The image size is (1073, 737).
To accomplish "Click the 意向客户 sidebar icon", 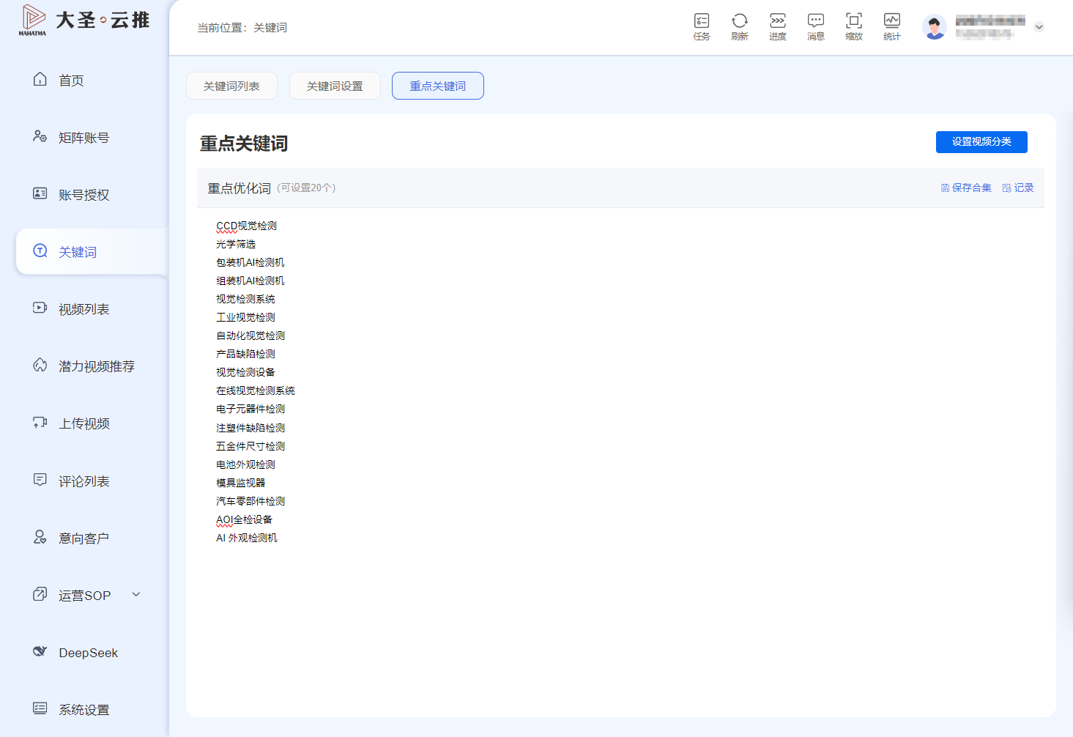I will 40,537.
